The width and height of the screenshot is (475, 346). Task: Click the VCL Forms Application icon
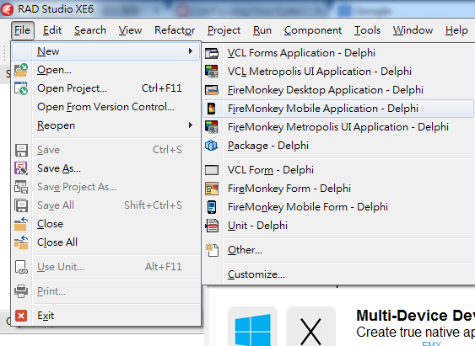(212, 53)
